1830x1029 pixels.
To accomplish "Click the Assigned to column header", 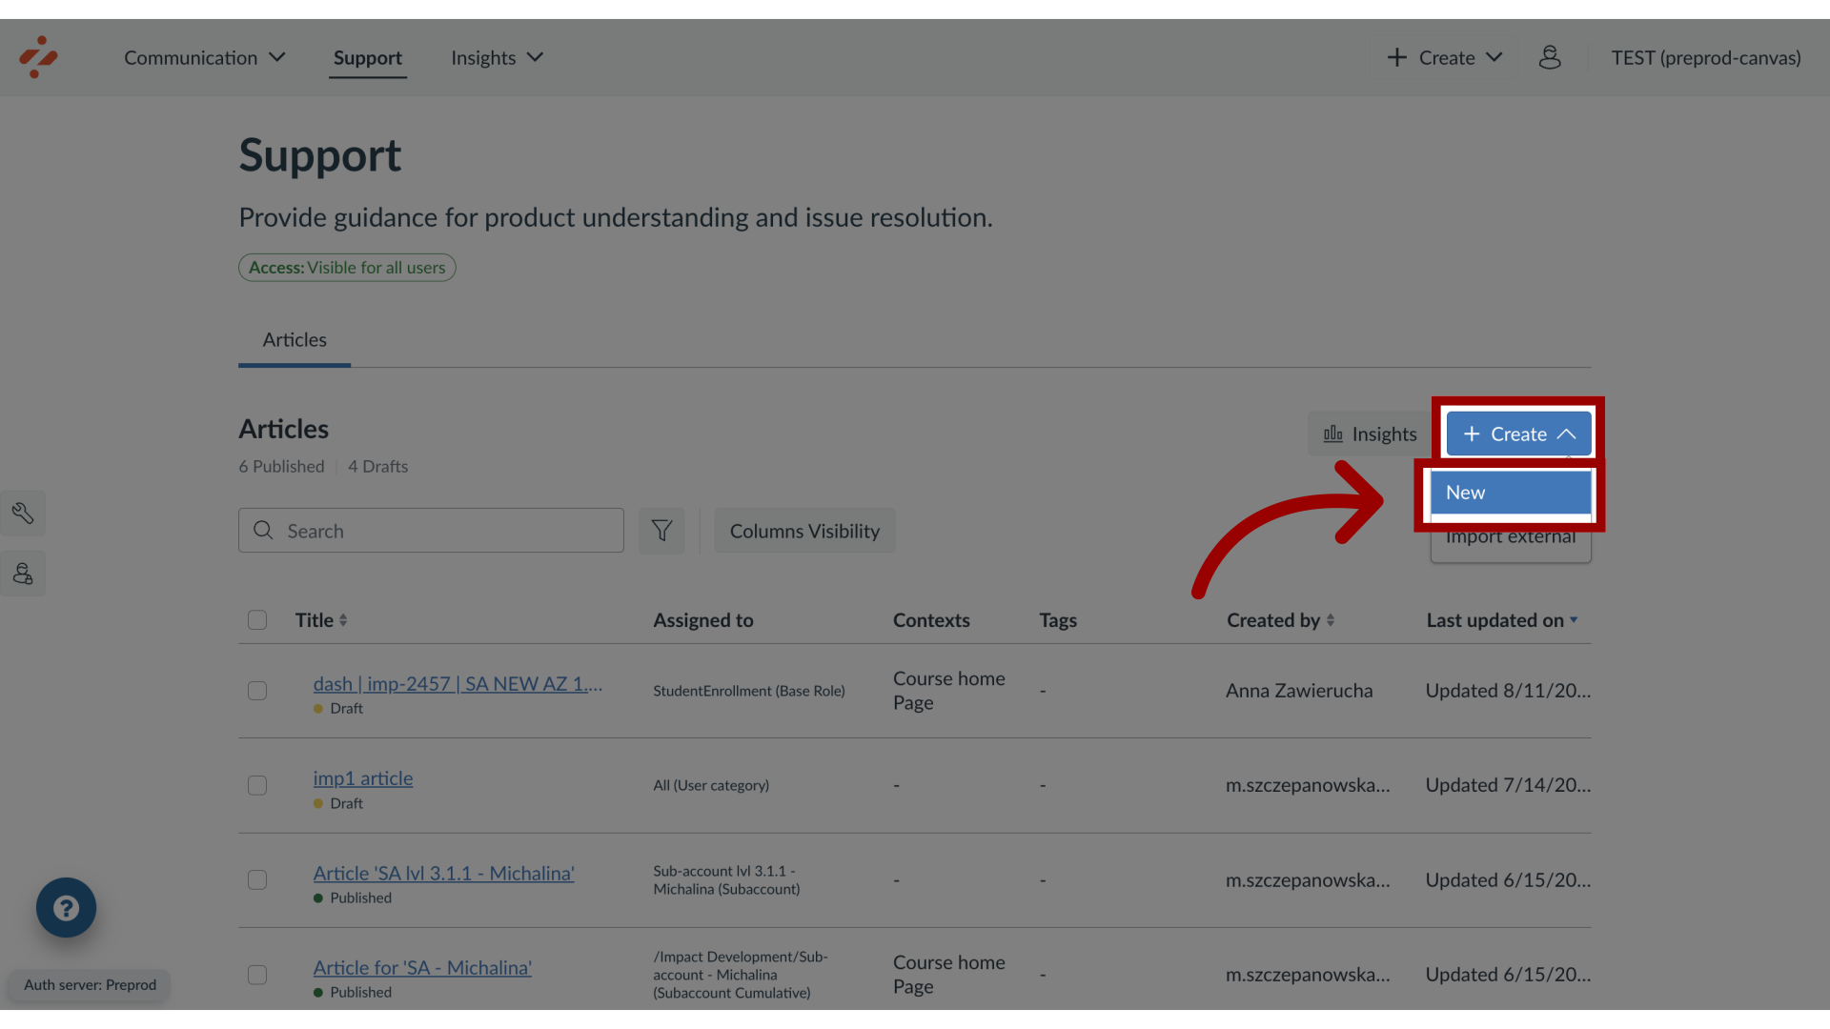I will [703, 620].
